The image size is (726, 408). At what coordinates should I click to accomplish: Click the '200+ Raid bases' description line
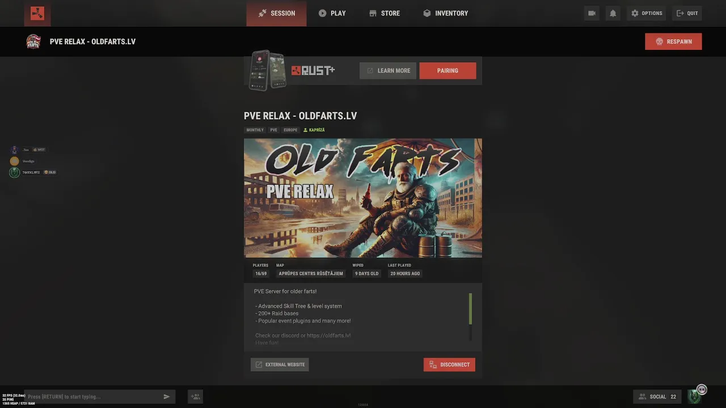tap(277, 313)
